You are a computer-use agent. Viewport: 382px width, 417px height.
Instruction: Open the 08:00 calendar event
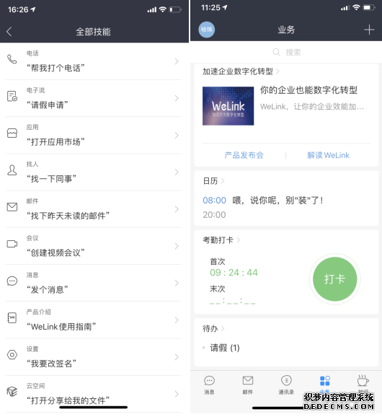click(263, 201)
